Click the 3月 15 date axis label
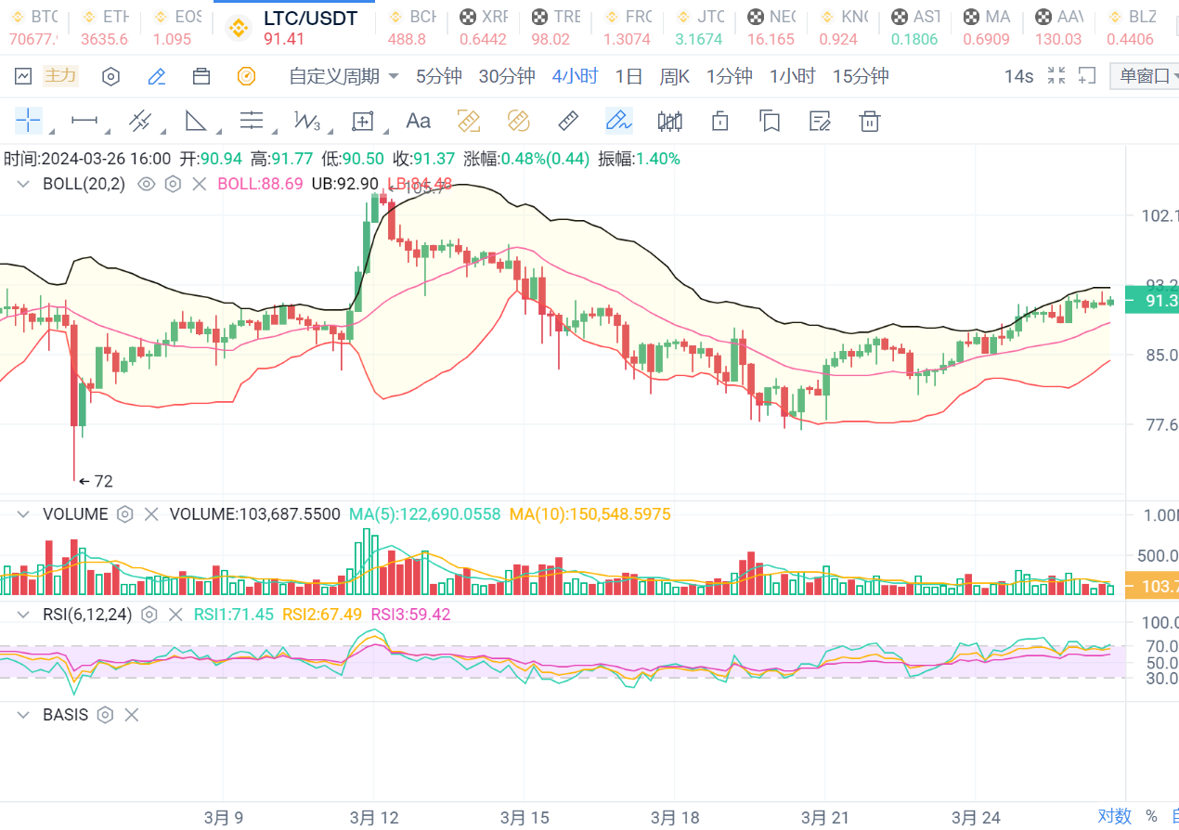The height and width of the screenshot is (830, 1179). point(525,817)
